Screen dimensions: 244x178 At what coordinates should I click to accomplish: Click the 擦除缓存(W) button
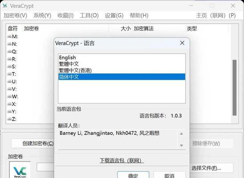(211, 143)
